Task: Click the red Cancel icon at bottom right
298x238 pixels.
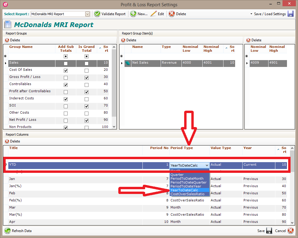Action: pyautogui.click(x=291, y=231)
